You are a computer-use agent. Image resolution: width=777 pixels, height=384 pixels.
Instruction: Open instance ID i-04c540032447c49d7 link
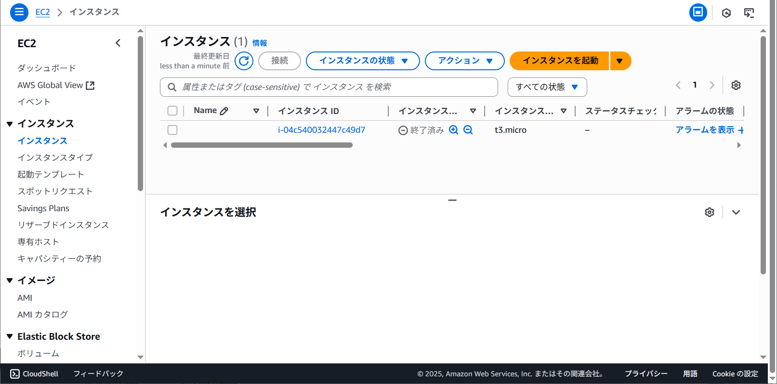point(321,130)
